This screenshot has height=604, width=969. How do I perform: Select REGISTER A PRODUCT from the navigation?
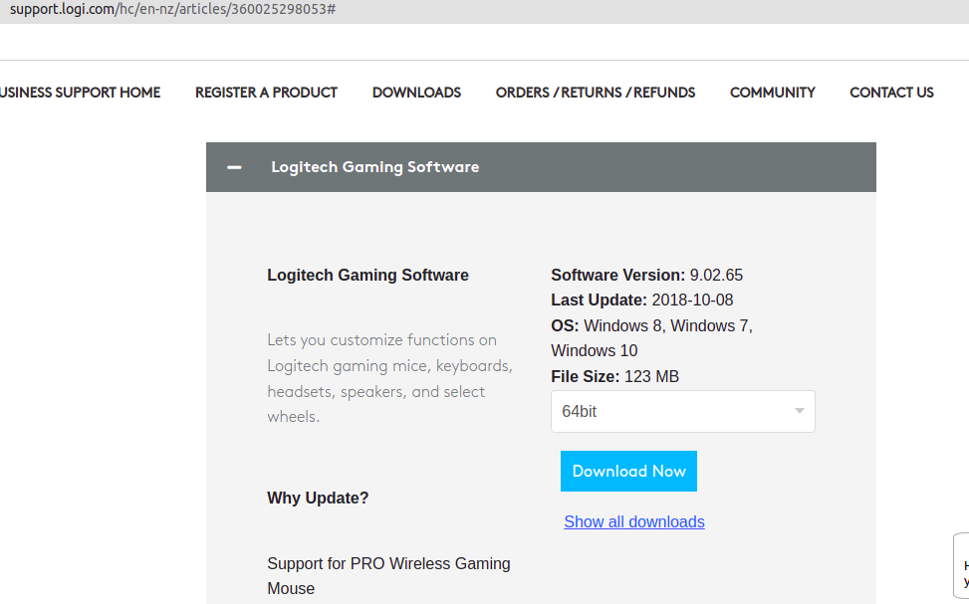(266, 92)
